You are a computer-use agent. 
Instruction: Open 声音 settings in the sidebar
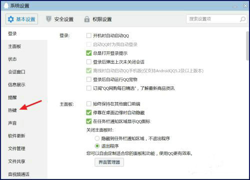coord(24,123)
